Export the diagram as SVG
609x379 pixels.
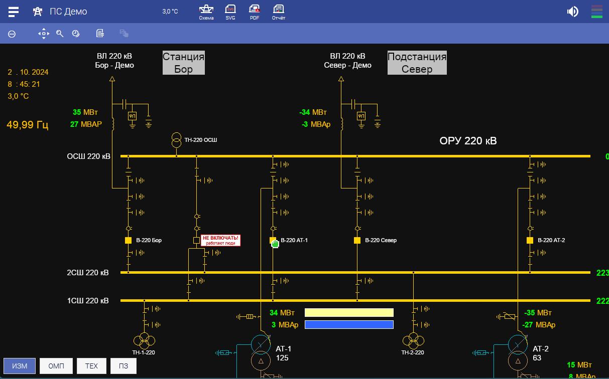pyautogui.click(x=230, y=12)
